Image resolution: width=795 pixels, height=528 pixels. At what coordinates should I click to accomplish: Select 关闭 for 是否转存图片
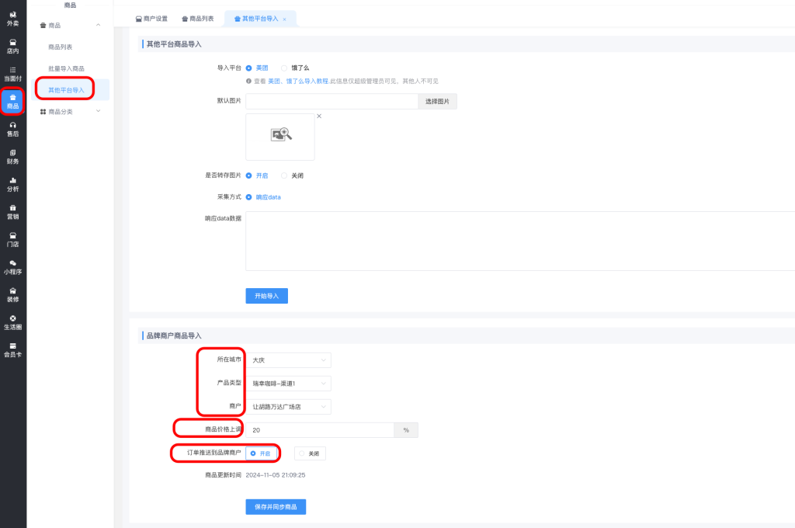pyautogui.click(x=285, y=175)
